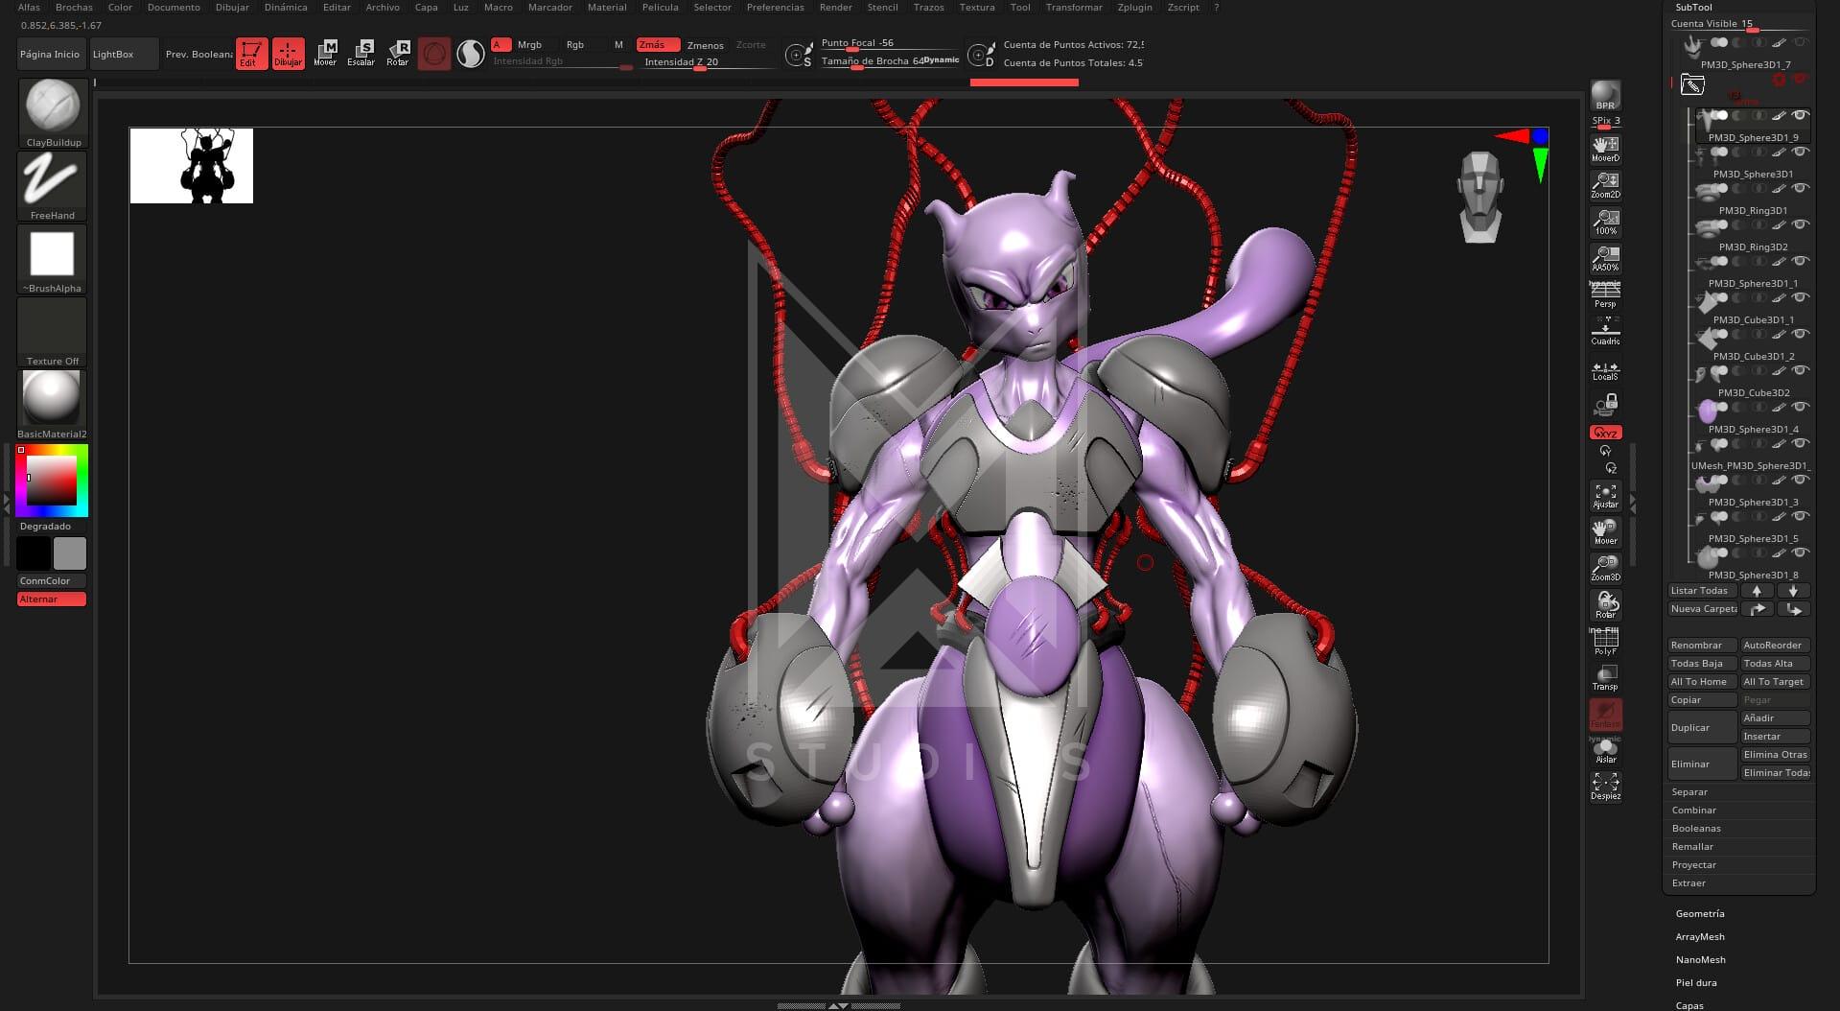Image resolution: width=1840 pixels, height=1011 pixels.
Task: Click the BPR render button
Action: coord(1605,97)
